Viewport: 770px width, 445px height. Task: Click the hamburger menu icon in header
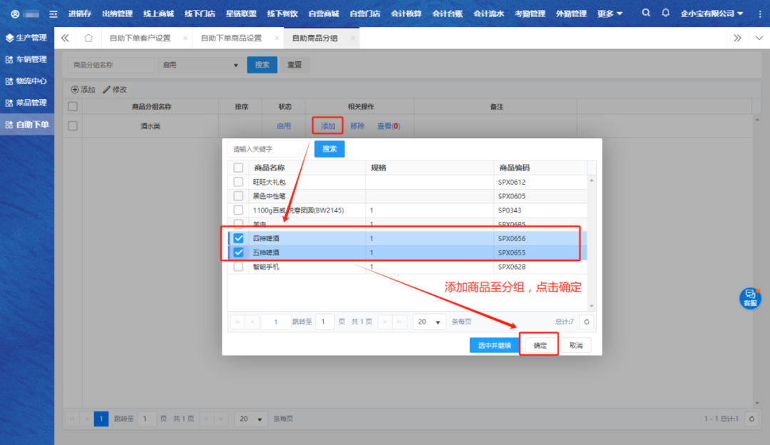pos(53,14)
